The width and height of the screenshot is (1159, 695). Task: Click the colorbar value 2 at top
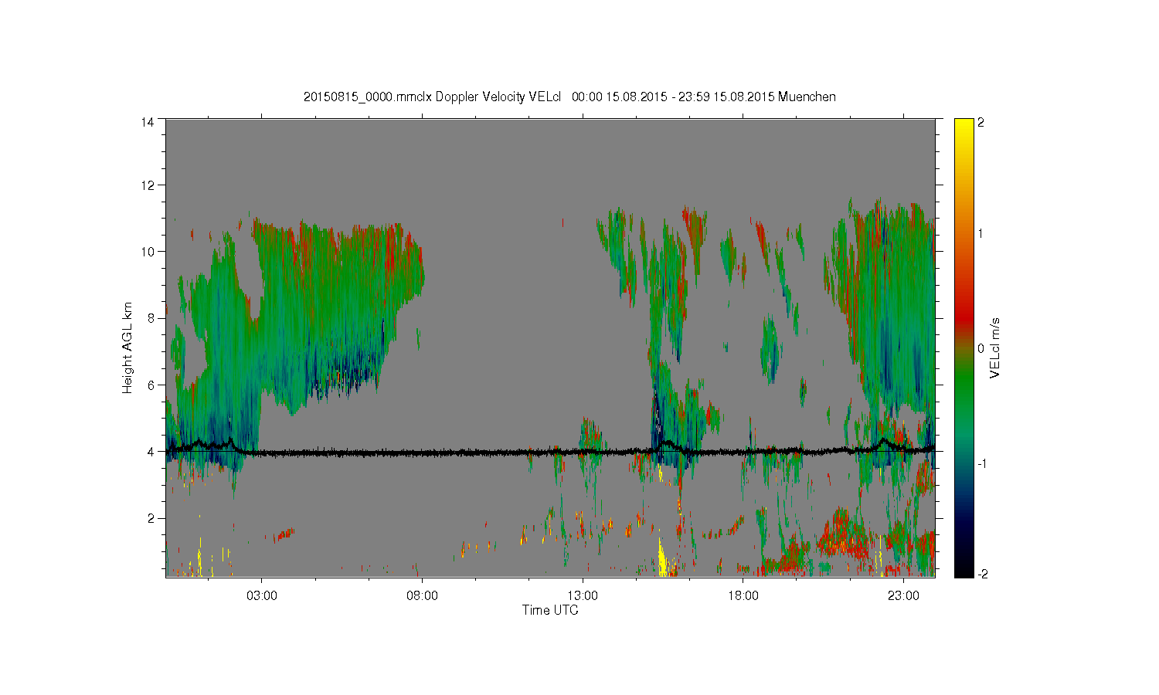click(981, 122)
